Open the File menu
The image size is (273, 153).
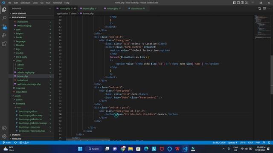(x=9, y=3)
